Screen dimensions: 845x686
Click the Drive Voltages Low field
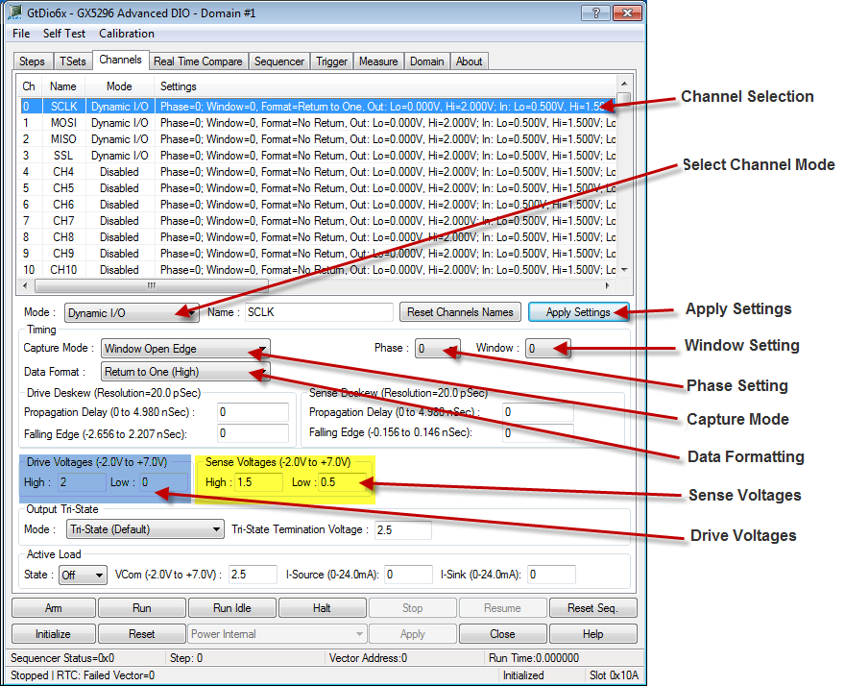click(163, 482)
